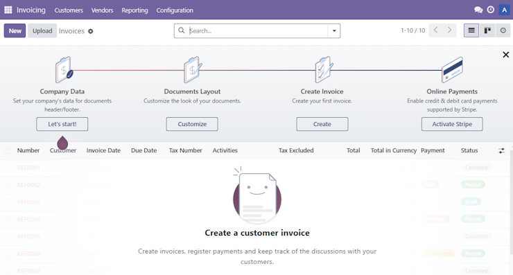Sort by the Tax Excluded column
This screenshot has height=275, width=513.
pos(296,150)
